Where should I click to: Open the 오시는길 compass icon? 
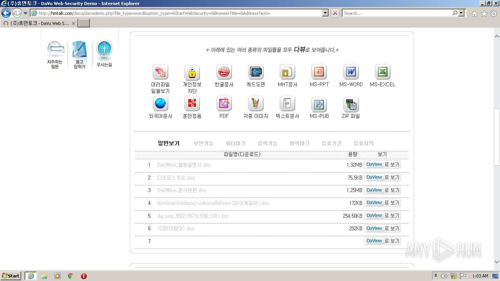click(104, 54)
